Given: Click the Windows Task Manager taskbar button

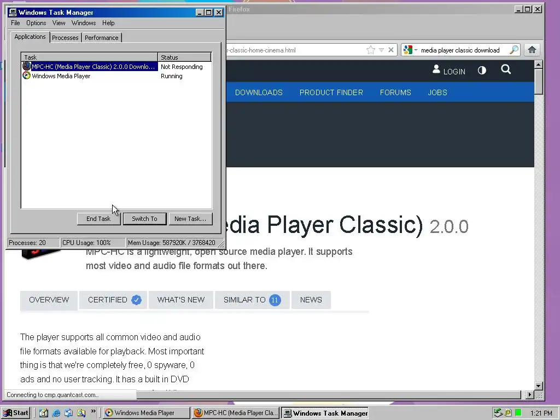Looking at the screenshot, I should click(325, 413).
